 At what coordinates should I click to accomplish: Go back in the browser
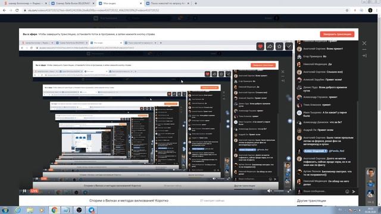coord(4,11)
